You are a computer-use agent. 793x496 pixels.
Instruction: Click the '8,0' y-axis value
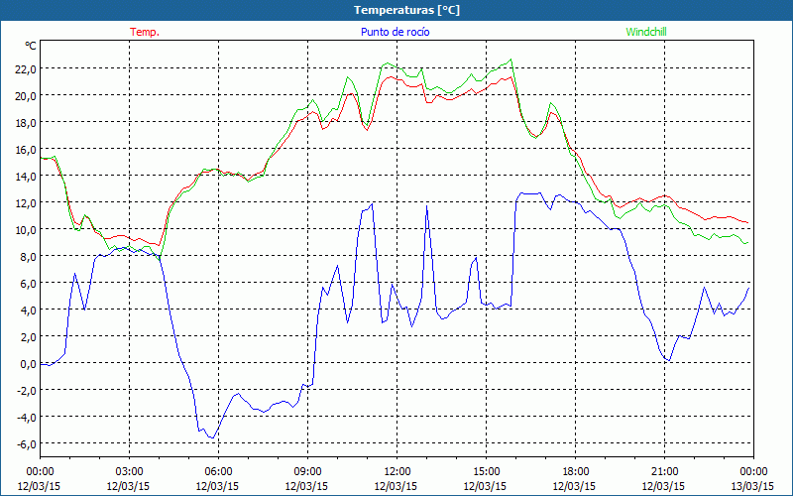coord(28,257)
